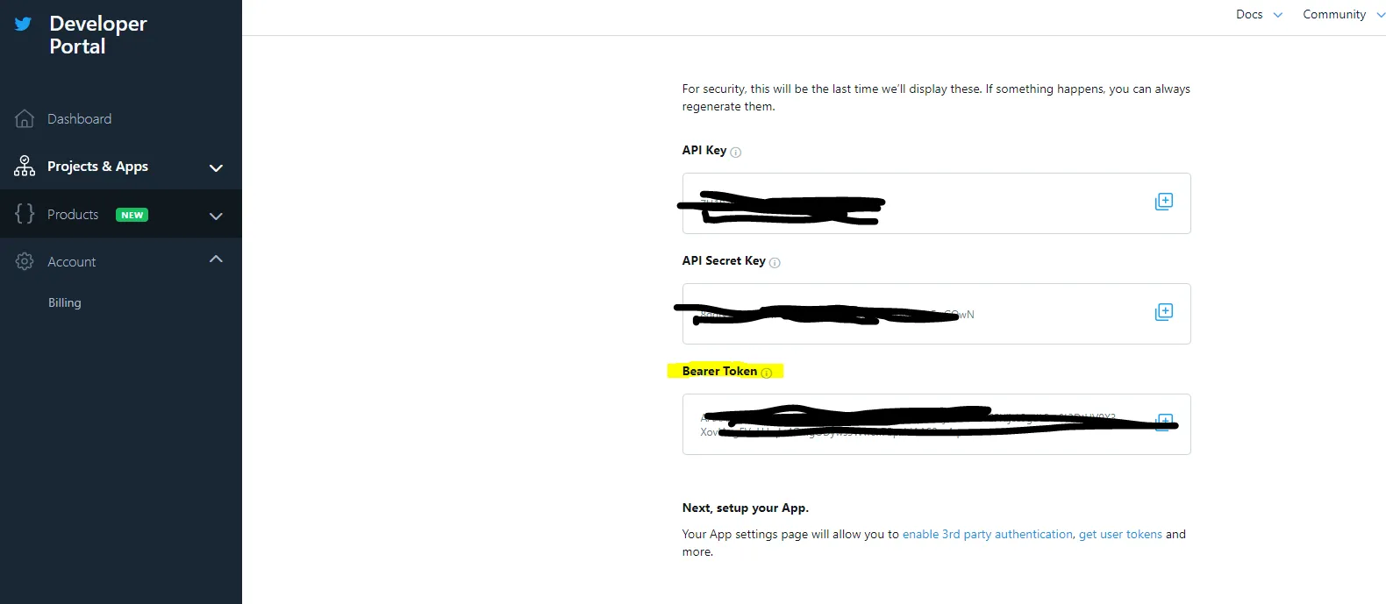Follow the get user tokens link
Screen dimensions: 1386x604
(1120, 534)
